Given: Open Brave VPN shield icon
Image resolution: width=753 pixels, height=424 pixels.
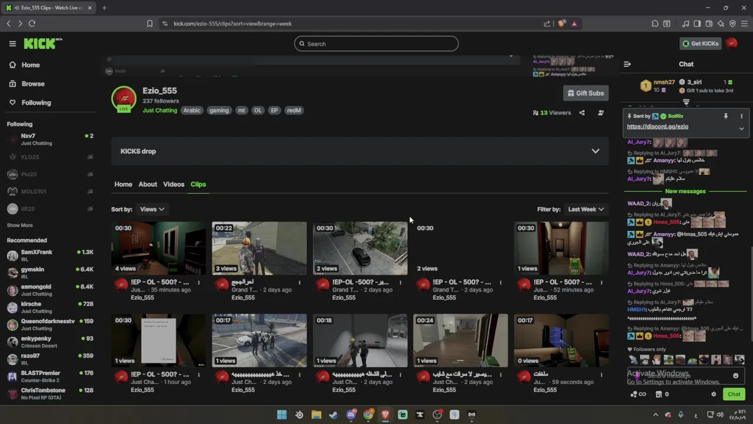Looking at the screenshot, I should (732, 24).
